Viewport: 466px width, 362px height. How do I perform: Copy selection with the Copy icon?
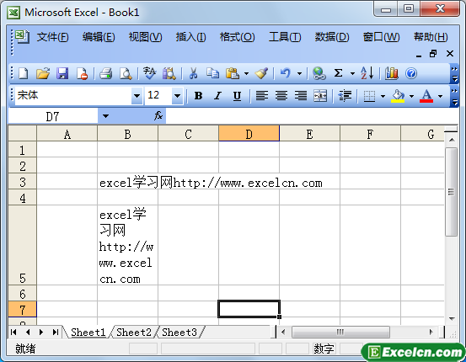pyautogui.click(x=213, y=73)
